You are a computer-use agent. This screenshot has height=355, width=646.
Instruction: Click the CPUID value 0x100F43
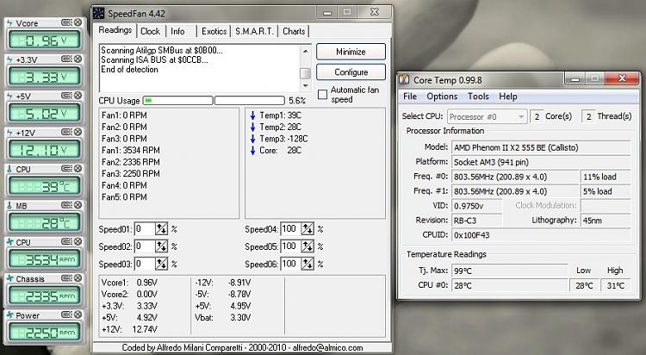pyautogui.click(x=541, y=235)
